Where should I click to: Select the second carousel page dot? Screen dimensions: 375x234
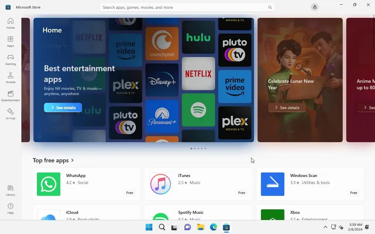point(195,149)
